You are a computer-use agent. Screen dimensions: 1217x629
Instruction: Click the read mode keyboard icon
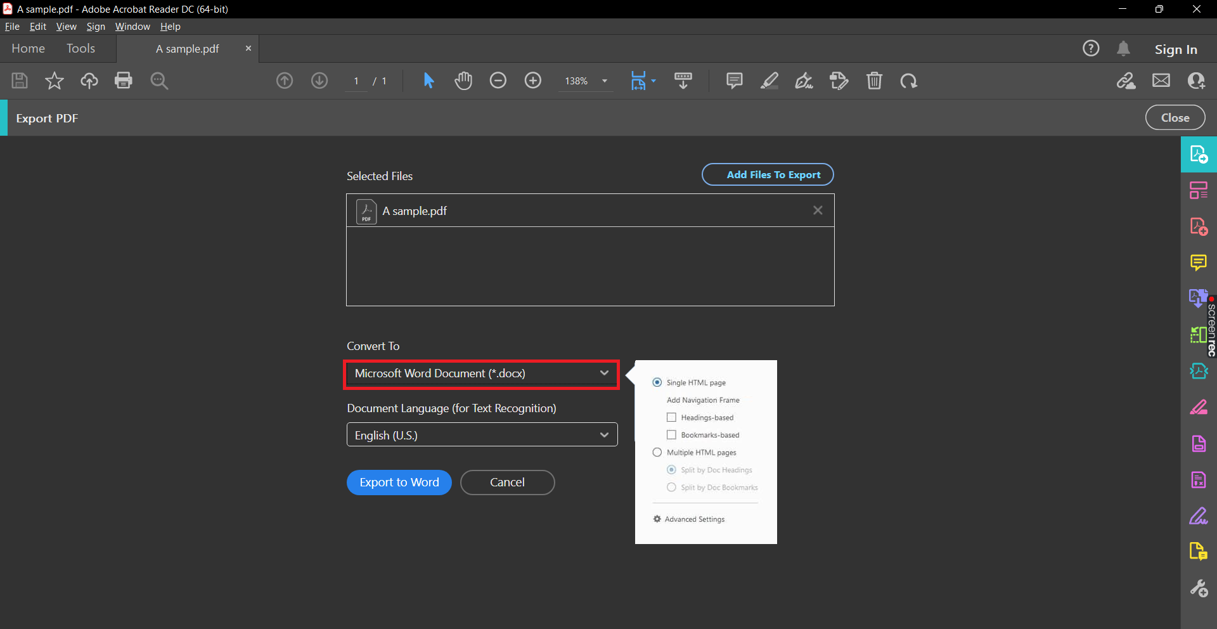[683, 81]
